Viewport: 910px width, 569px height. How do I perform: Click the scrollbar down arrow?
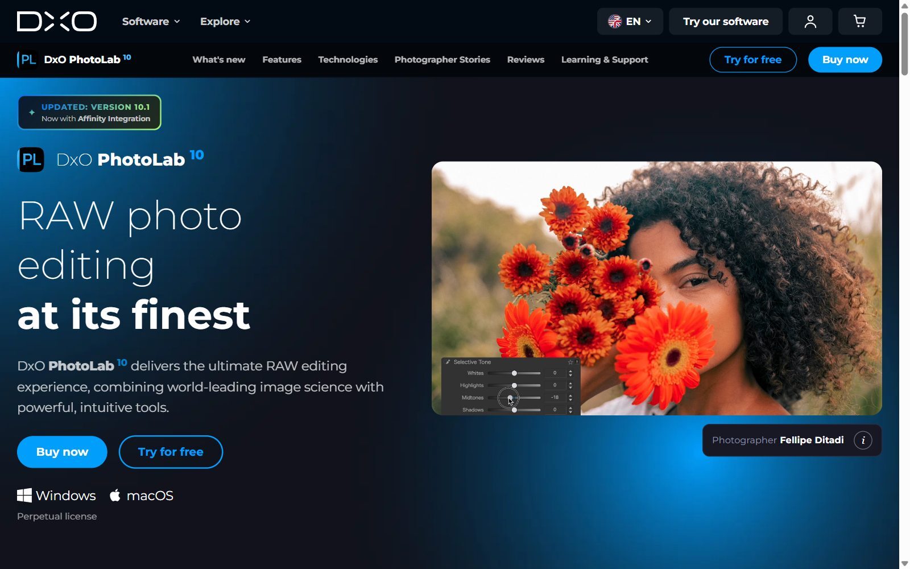[x=904, y=563]
